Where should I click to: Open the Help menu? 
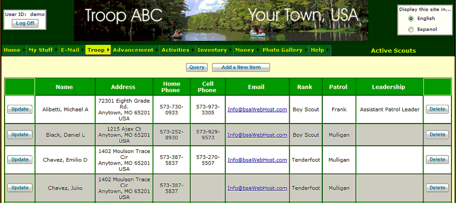(x=320, y=50)
